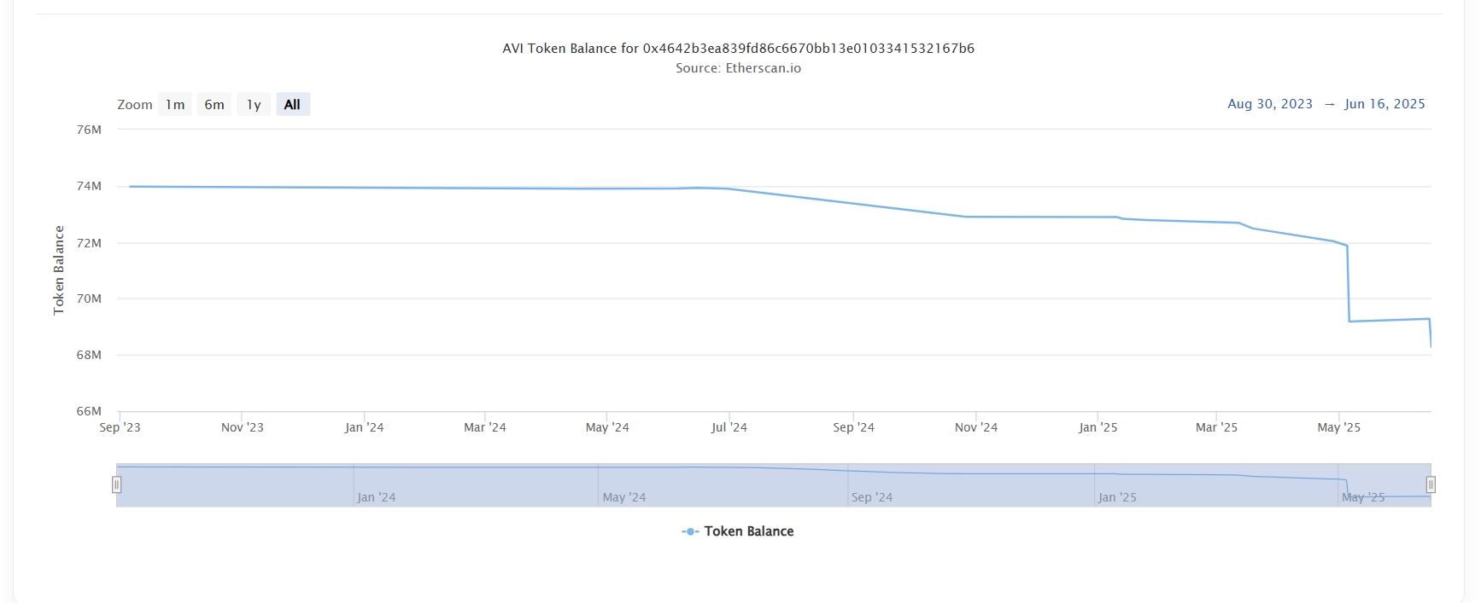
Task: Click the 70M y-axis label
Action: [89, 299]
